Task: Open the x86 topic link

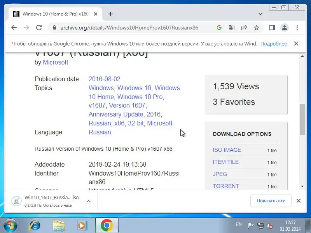Action: pyautogui.click(x=119, y=123)
